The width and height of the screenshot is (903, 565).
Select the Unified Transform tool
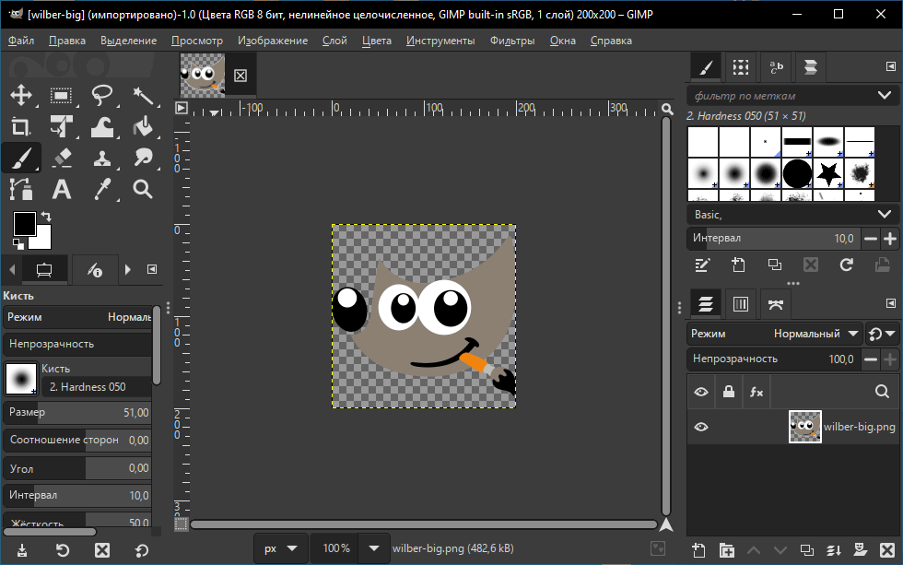click(61, 126)
